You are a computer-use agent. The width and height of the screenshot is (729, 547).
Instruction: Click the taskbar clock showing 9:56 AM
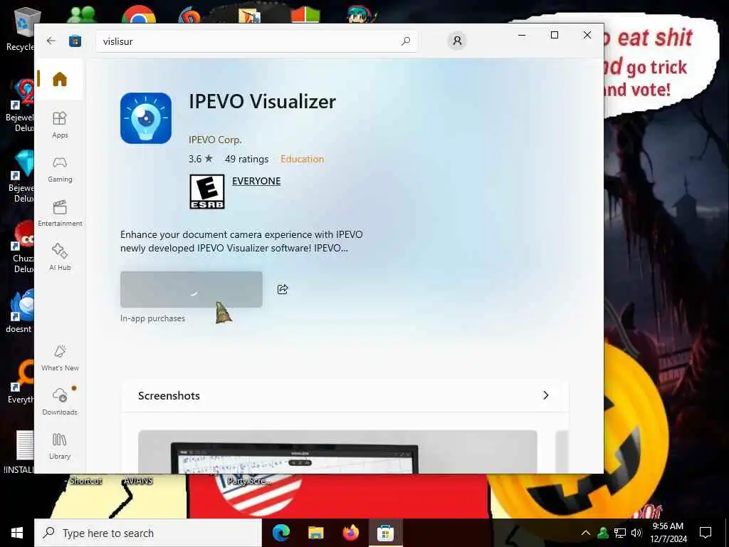click(668, 533)
